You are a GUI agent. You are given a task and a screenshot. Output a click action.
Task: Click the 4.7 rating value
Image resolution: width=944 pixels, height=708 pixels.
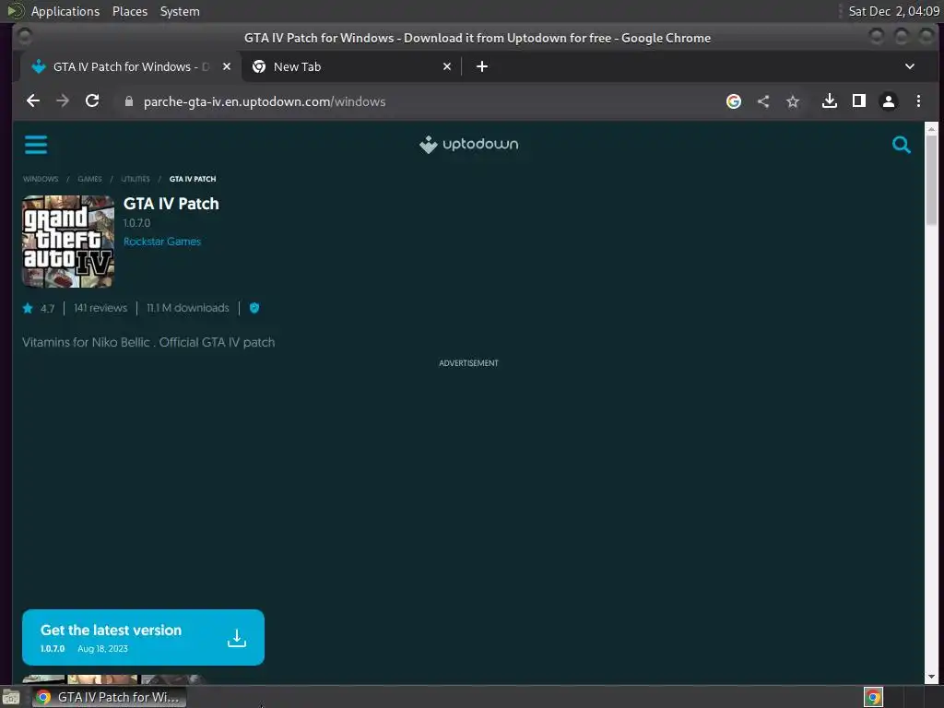[48, 309]
